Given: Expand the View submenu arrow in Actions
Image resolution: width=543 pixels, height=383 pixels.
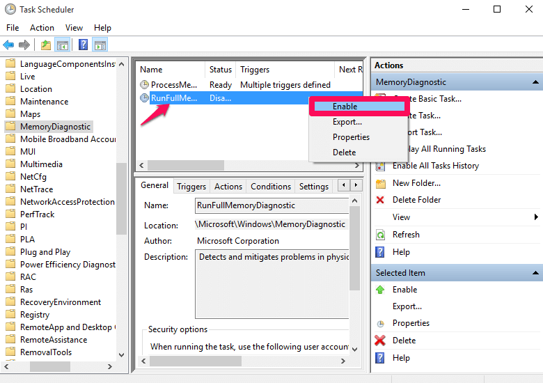Looking at the screenshot, I should coord(536,217).
